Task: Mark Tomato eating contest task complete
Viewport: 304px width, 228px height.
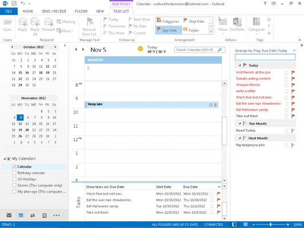Action: pyautogui.click(x=286, y=79)
